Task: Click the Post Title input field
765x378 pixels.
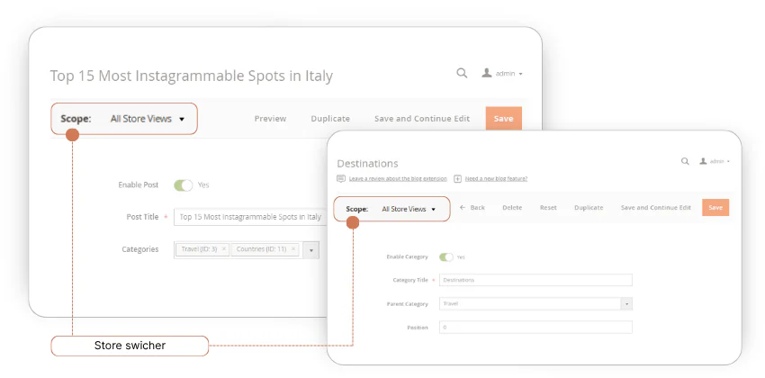Action: tap(248, 217)
